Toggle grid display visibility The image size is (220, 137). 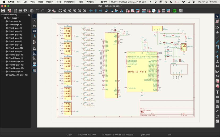pos(35,16)
